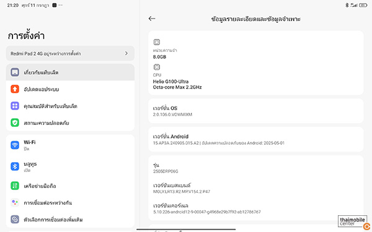The height and width of the screenshot is (232, 372).
Task: Select เกี่ยวกับแท็บเล็ต menu item
Action: (x=70, y=72)
